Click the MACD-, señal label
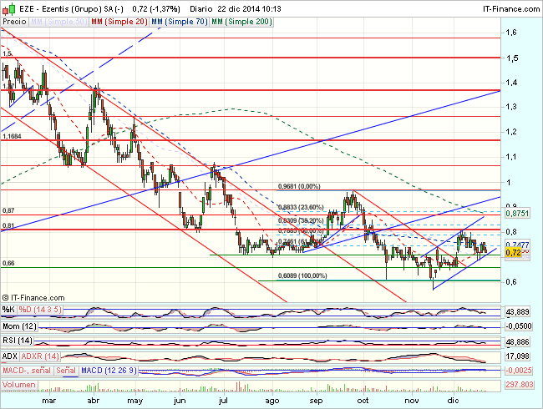543x409 pixels. pos(27,371)
